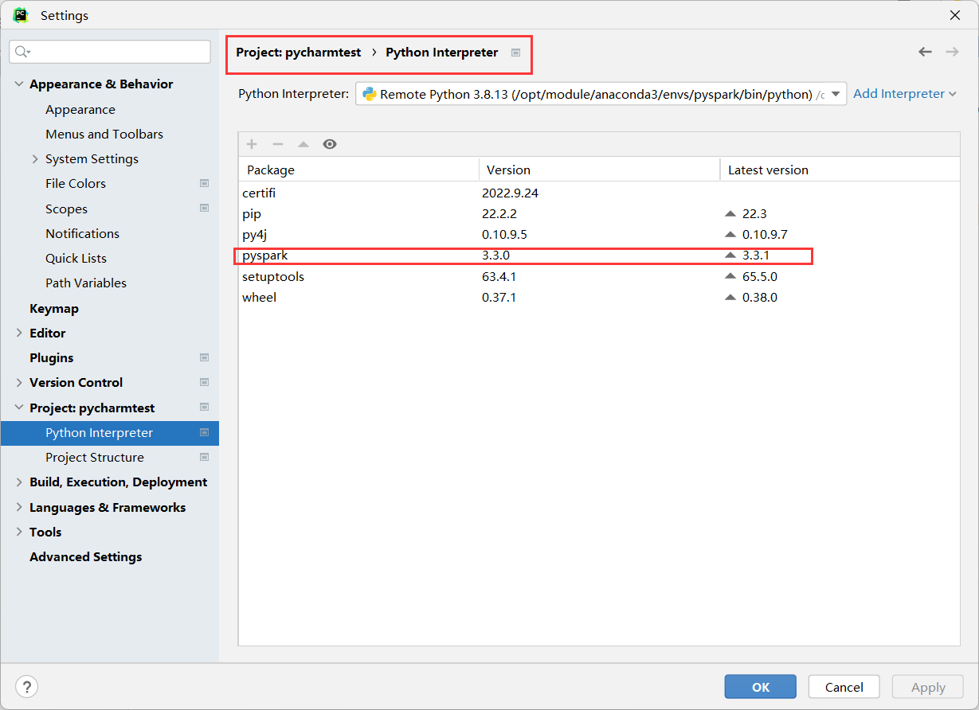Open Quick Lists settings
This screenshot has width=979, height=710.
click(x=76, y=259)
